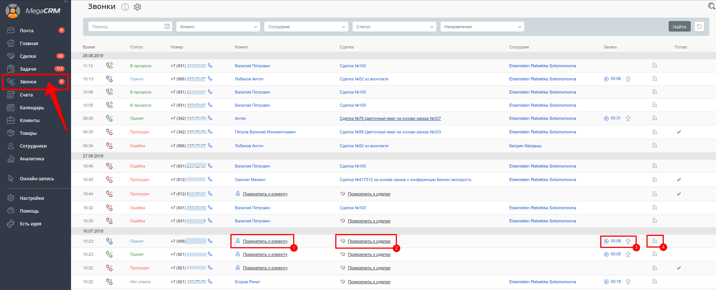The image size is (716, 290).
Task: Expand the Направление filter dropdown
Action: (x=482, y=27)
